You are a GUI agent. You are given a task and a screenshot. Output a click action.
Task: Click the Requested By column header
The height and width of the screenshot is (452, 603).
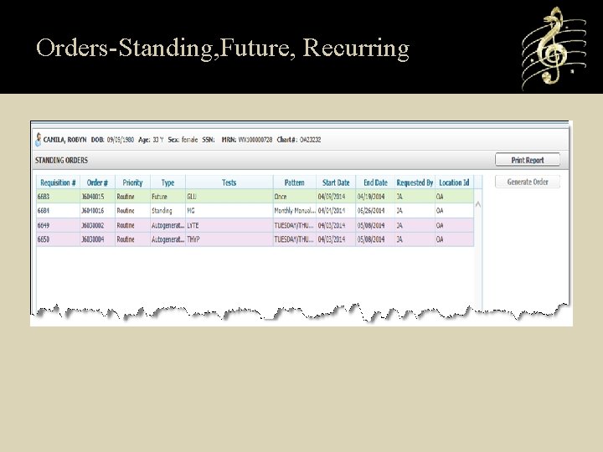[415, 182]
